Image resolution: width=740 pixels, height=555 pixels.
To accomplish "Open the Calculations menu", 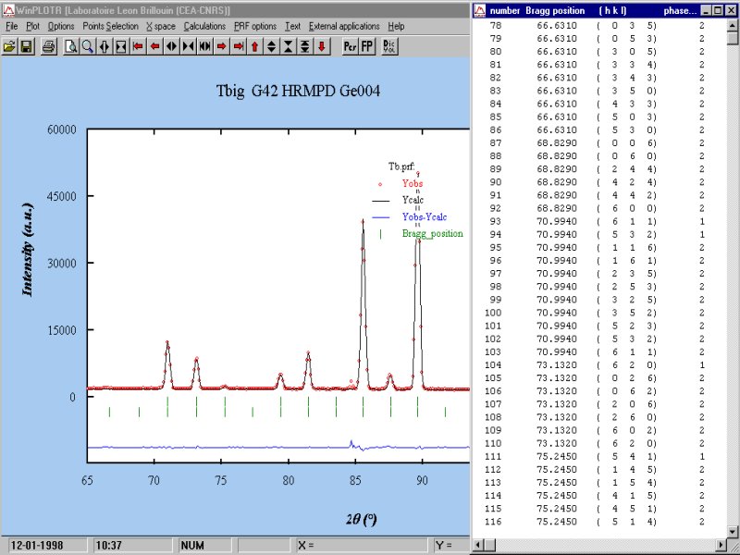I will pos(203,27).
